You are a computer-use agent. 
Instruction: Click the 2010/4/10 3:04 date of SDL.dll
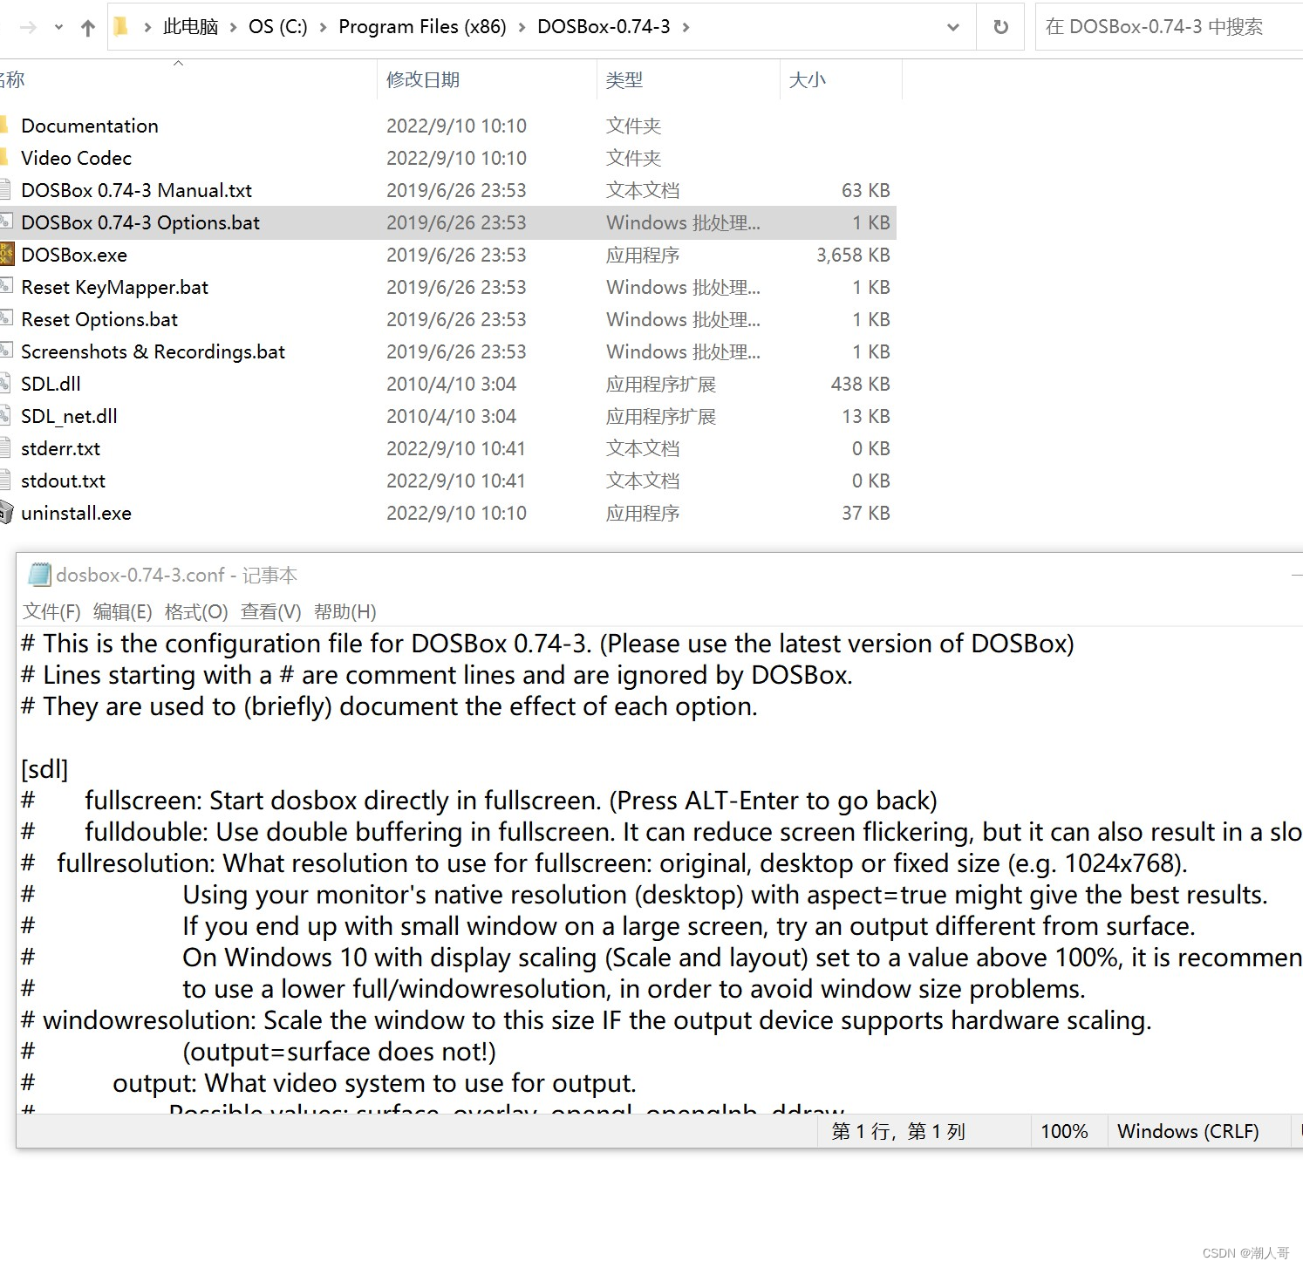click(x=451, y=384)
